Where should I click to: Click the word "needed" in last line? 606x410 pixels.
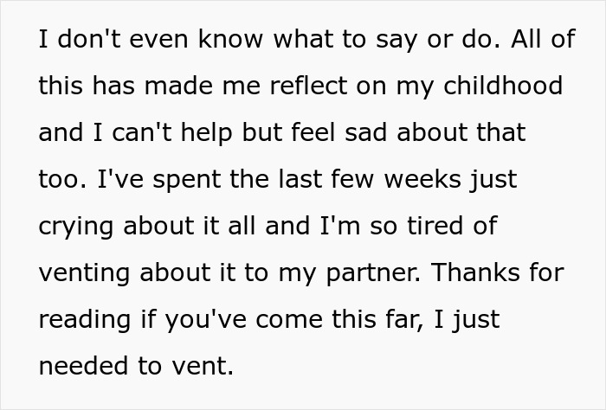point(81,367)
